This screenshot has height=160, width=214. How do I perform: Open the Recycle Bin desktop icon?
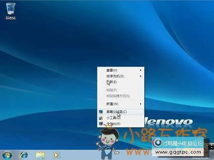pyautogui.click(x=11, y=11)
